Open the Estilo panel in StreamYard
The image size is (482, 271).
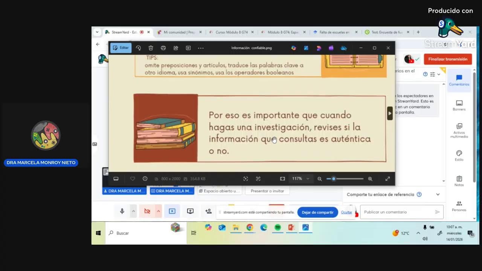pos(459,155)
